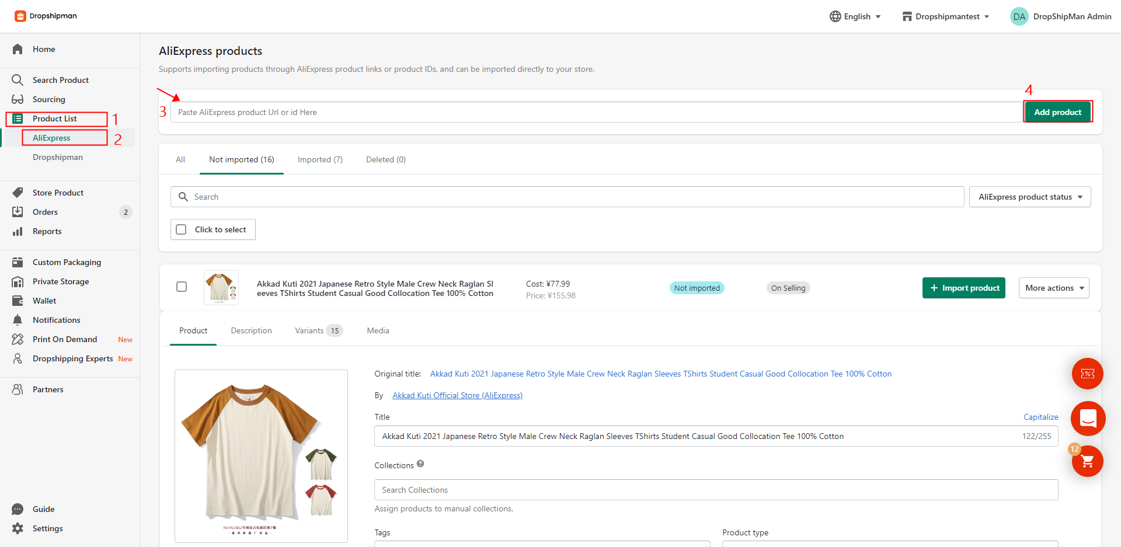
Task: Click the DropShipMan Admin username
Action: coord(1072,16)
